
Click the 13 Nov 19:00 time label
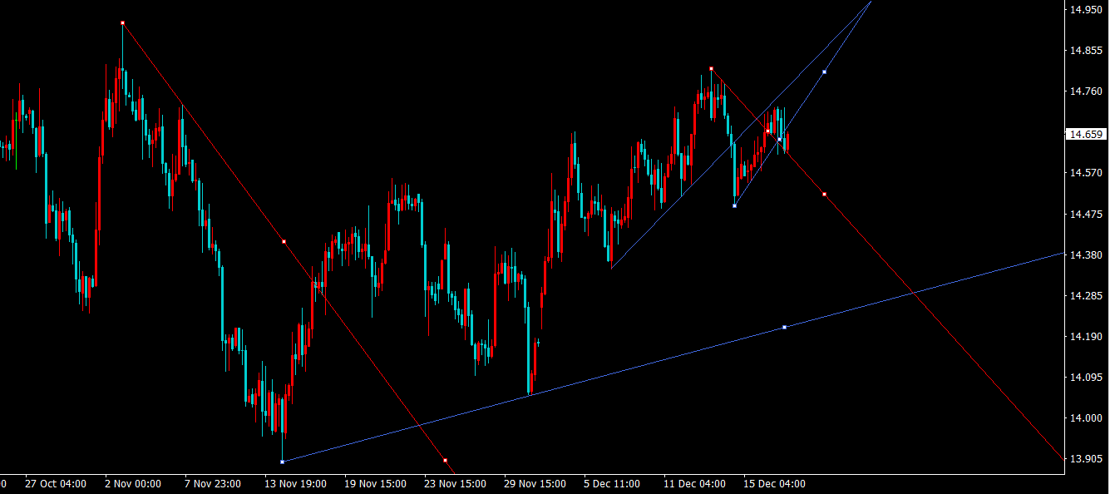click(295, 483)
